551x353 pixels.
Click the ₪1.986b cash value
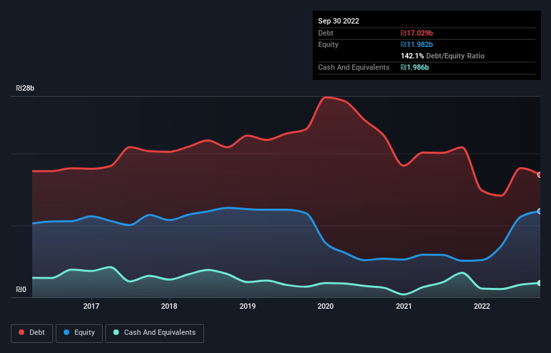415,67
